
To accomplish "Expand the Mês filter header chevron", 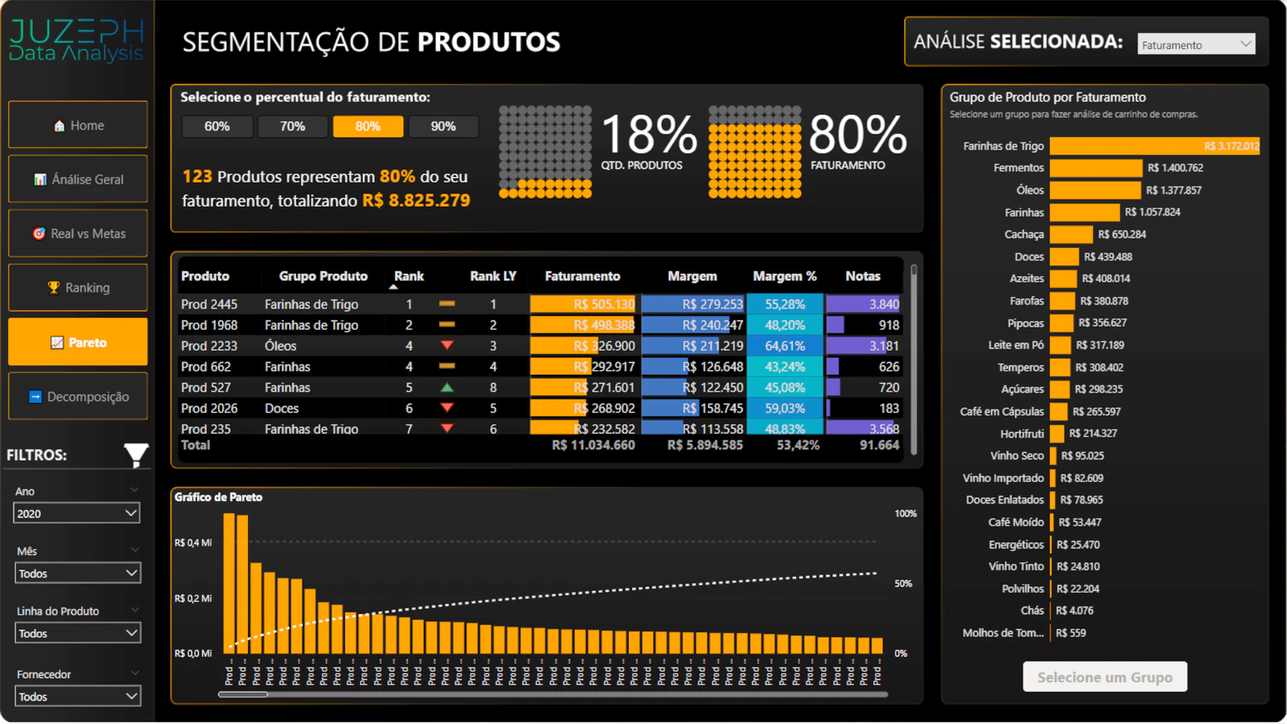I will click(x=134, y=550).
